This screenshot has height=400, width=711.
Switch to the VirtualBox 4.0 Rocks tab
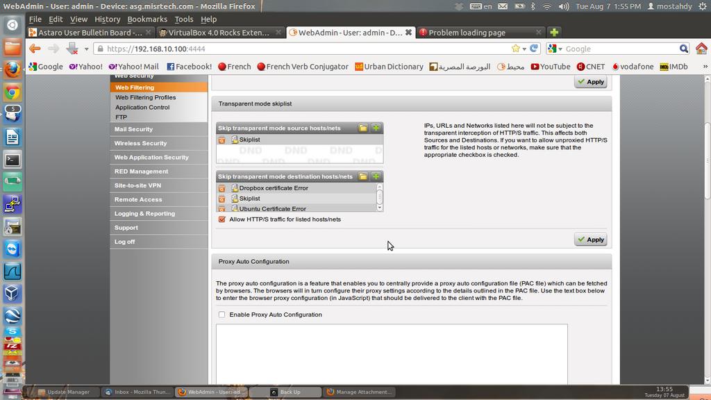pyautogui.click(x=220, y=32)
